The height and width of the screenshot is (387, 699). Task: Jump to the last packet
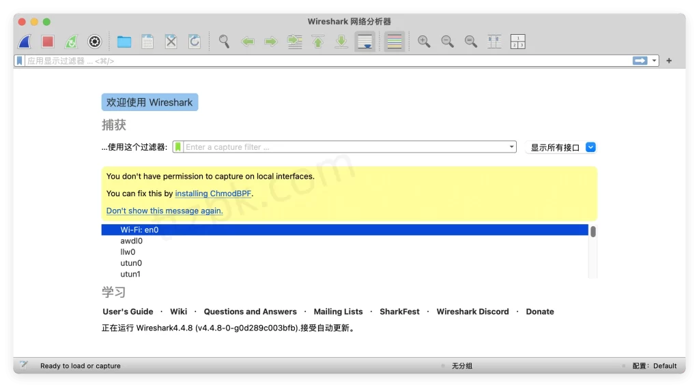[x=341, y=42]
